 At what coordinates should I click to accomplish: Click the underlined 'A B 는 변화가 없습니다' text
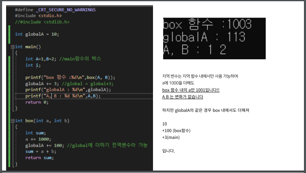coord(182,97)
